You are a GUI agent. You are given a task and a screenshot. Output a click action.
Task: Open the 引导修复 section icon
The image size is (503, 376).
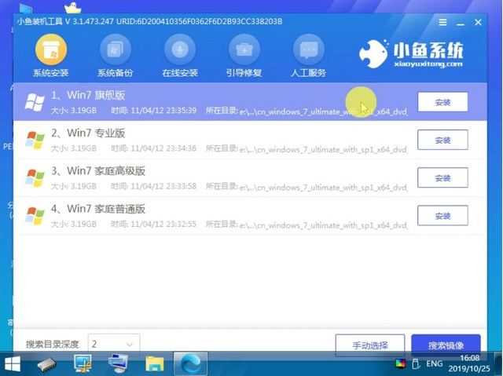244,49
